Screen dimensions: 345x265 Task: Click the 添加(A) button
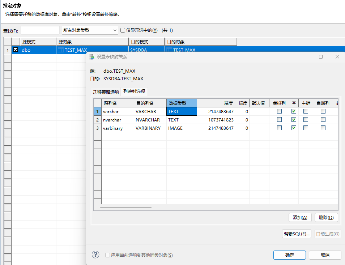[300, 218]
